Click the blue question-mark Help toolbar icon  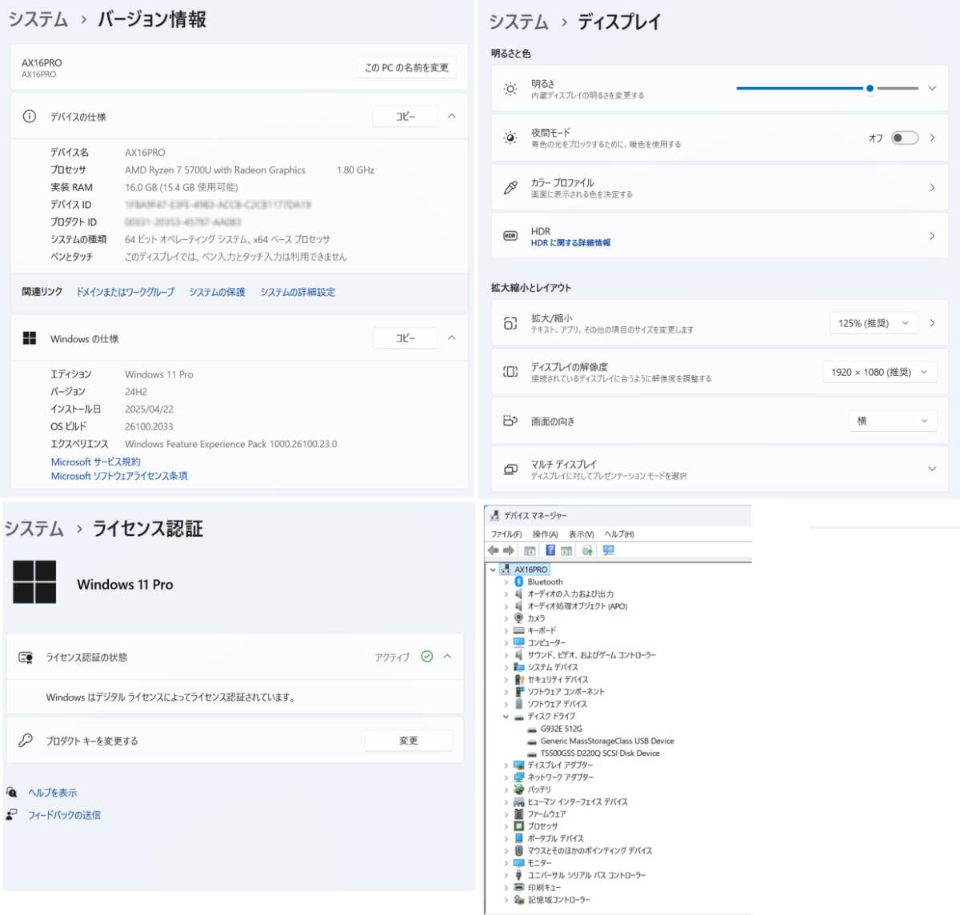550,550
